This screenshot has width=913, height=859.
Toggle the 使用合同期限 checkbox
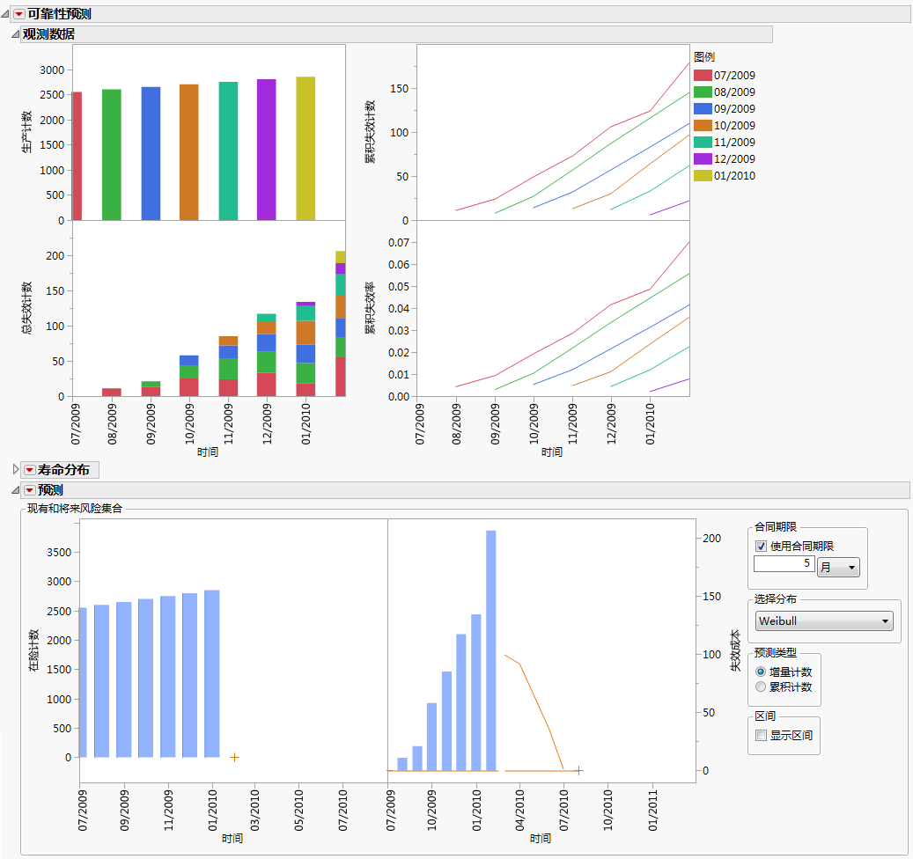[761, 546]
